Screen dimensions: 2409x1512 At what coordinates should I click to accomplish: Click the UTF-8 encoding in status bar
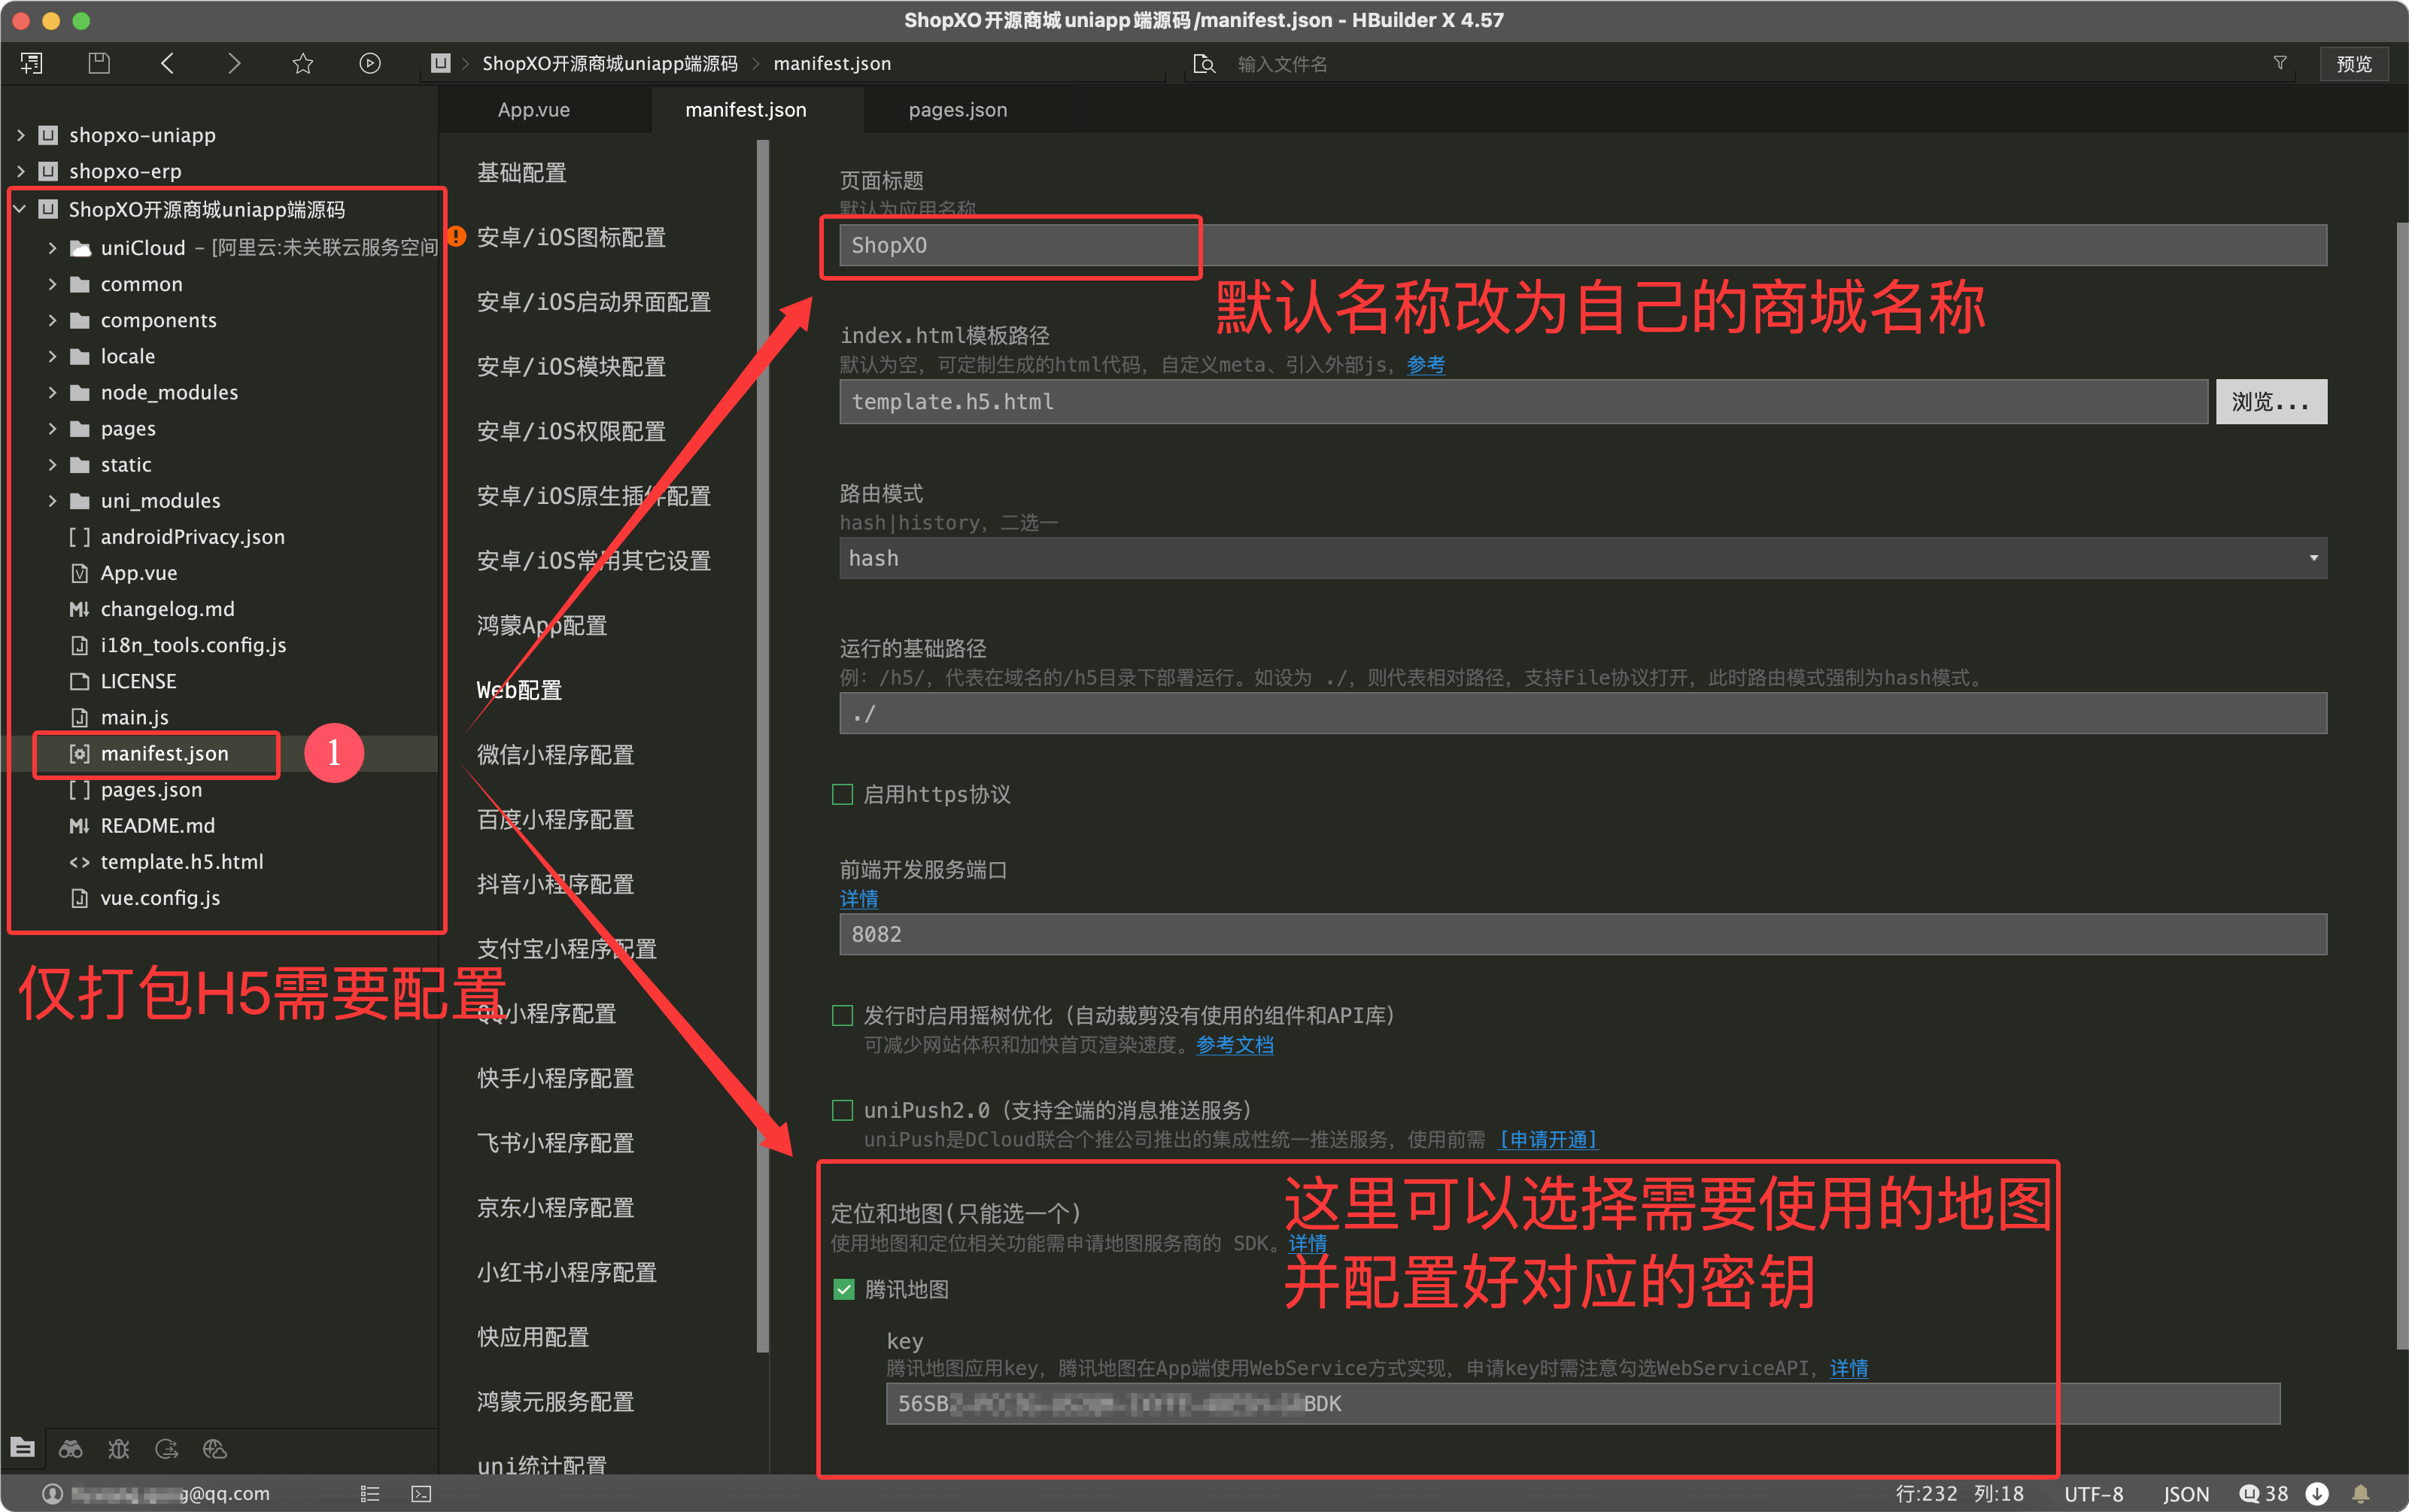pyautogui.click(x=2093, y=1493)
